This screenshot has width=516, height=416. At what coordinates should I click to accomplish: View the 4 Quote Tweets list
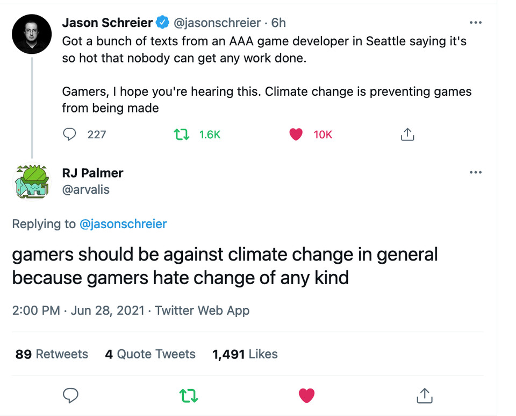point(150,354)
